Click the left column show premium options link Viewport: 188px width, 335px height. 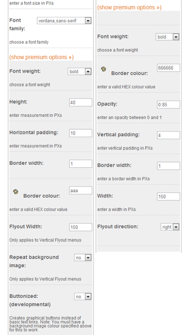point(42,57)
